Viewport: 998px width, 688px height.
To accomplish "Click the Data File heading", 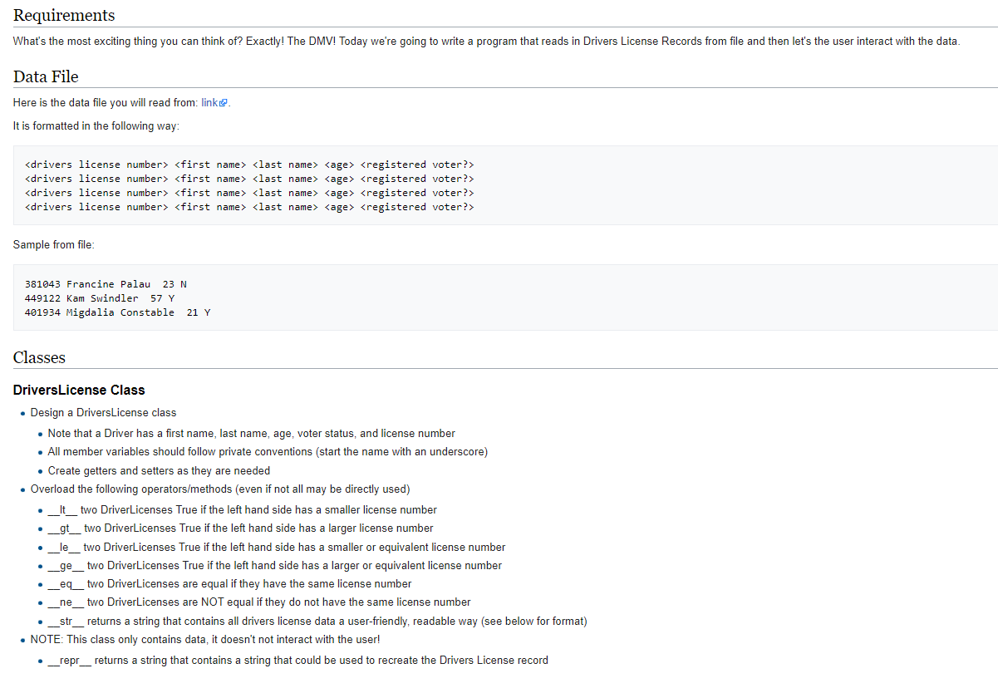I will click(46, 76).
